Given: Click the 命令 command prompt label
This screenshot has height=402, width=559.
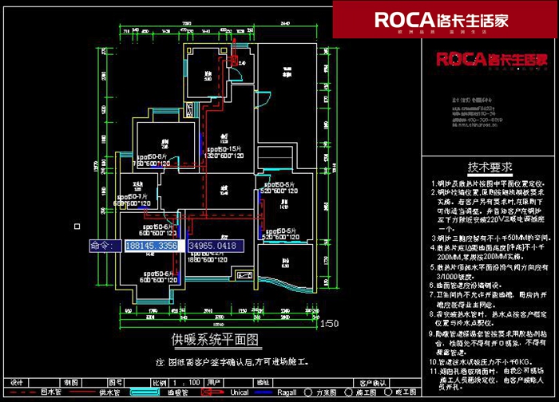Looking at the screenshot, I should coord(103,246).
